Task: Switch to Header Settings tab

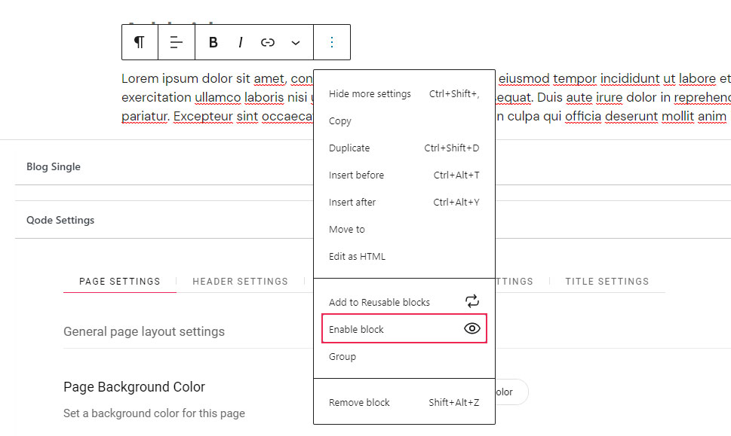Action: [x=240, y=282]
